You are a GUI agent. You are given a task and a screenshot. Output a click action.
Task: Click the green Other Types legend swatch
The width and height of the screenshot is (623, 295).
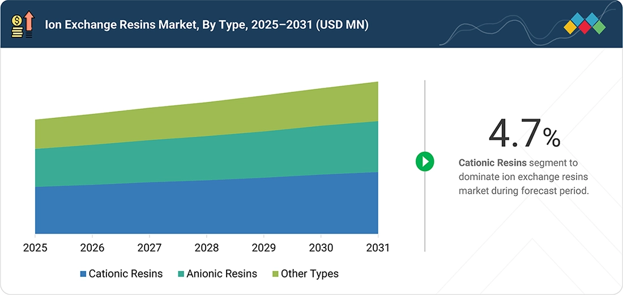coord(275,274)
